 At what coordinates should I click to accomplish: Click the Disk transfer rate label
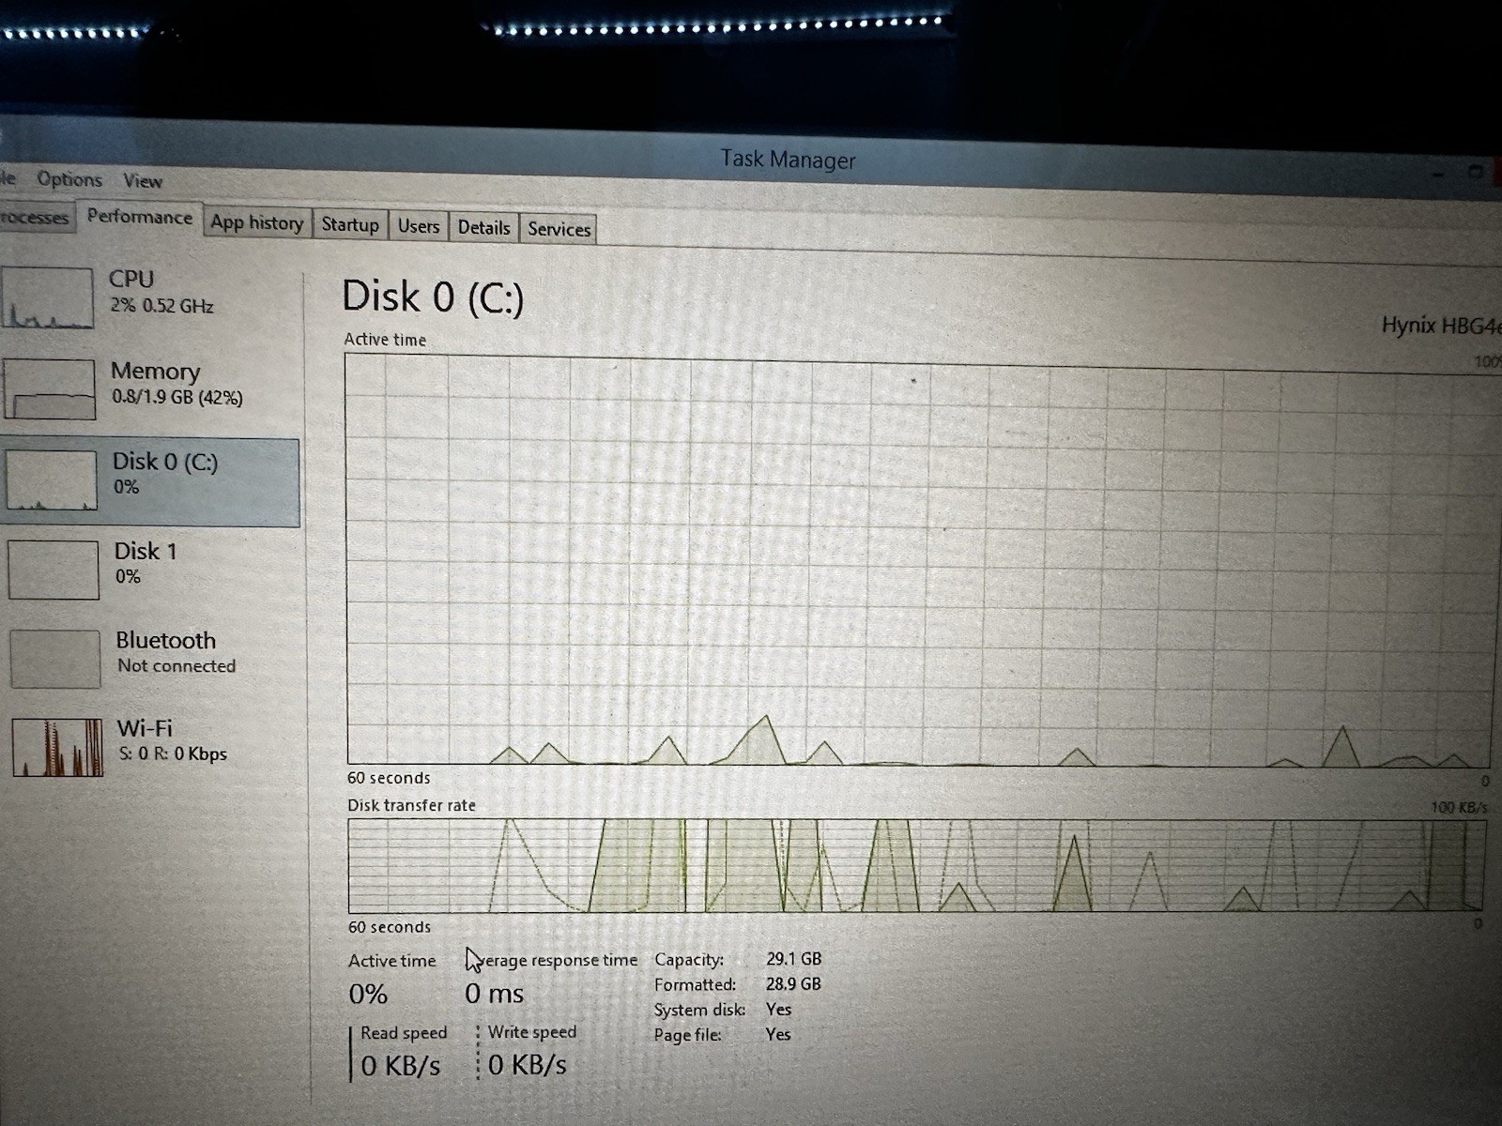[411, 805]
